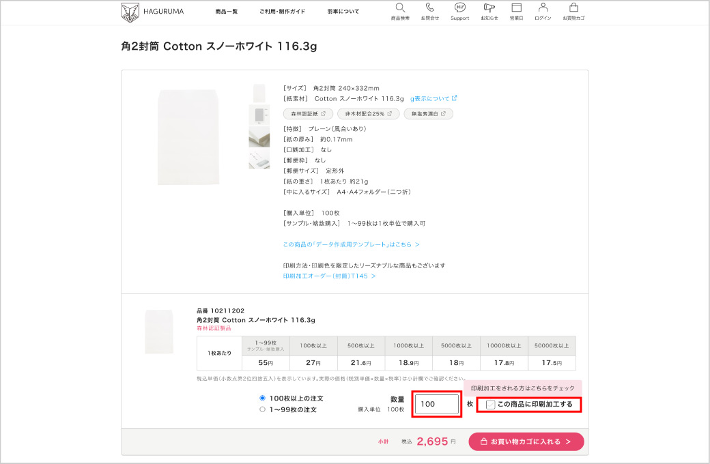
Task: Select the 100枚以上の注文 radio option
Action: point(262,398)
